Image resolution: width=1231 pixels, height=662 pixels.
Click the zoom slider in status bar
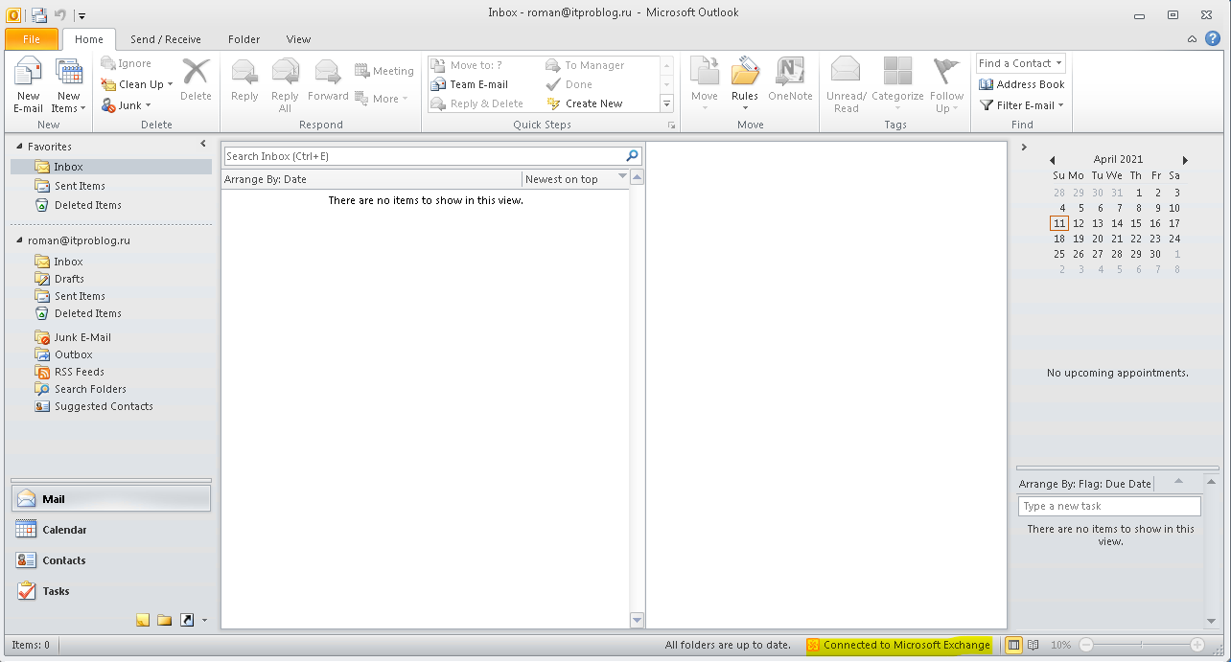[1140, 645]
